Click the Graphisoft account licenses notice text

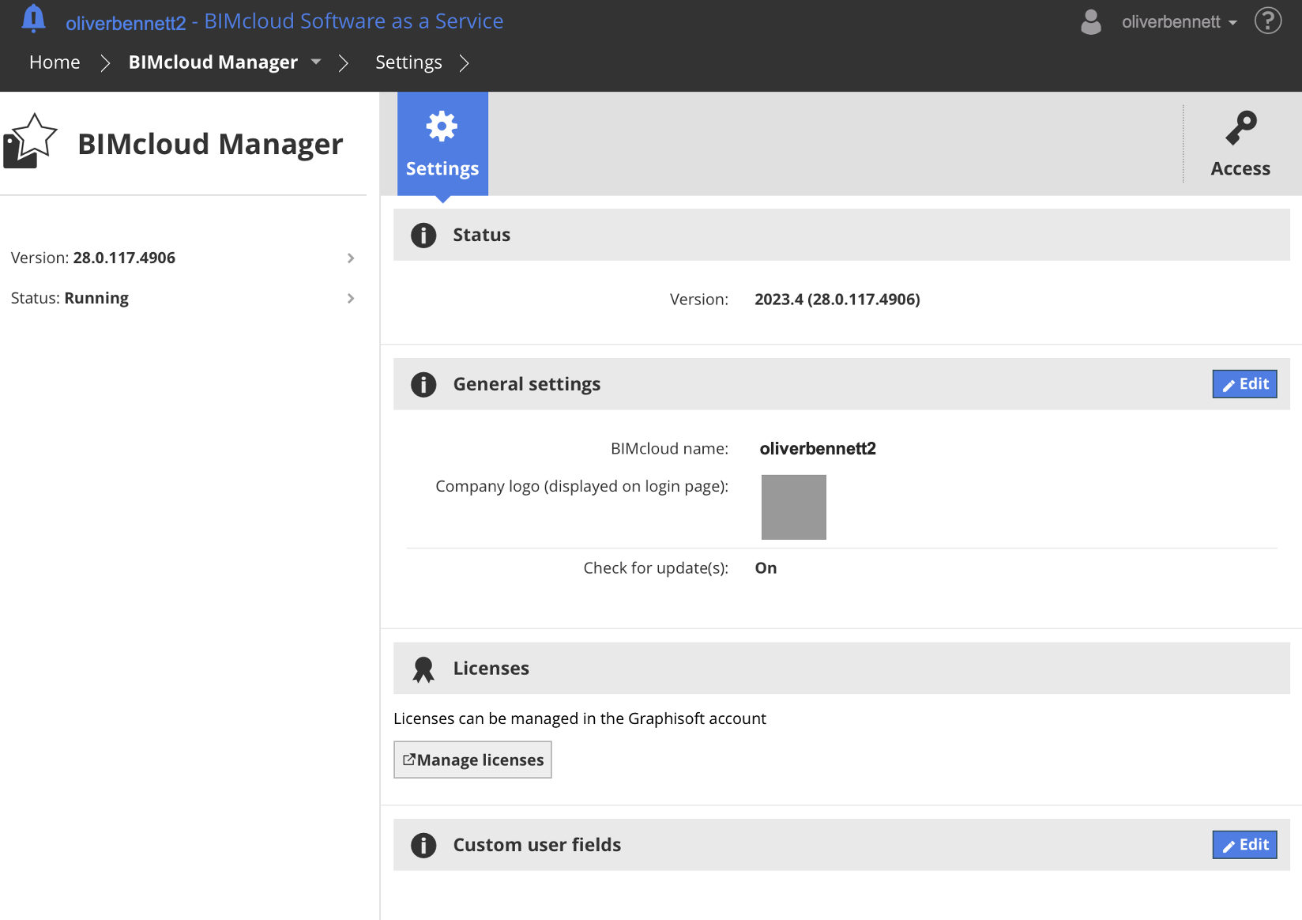pyautogui.click(x=580, y=718)
